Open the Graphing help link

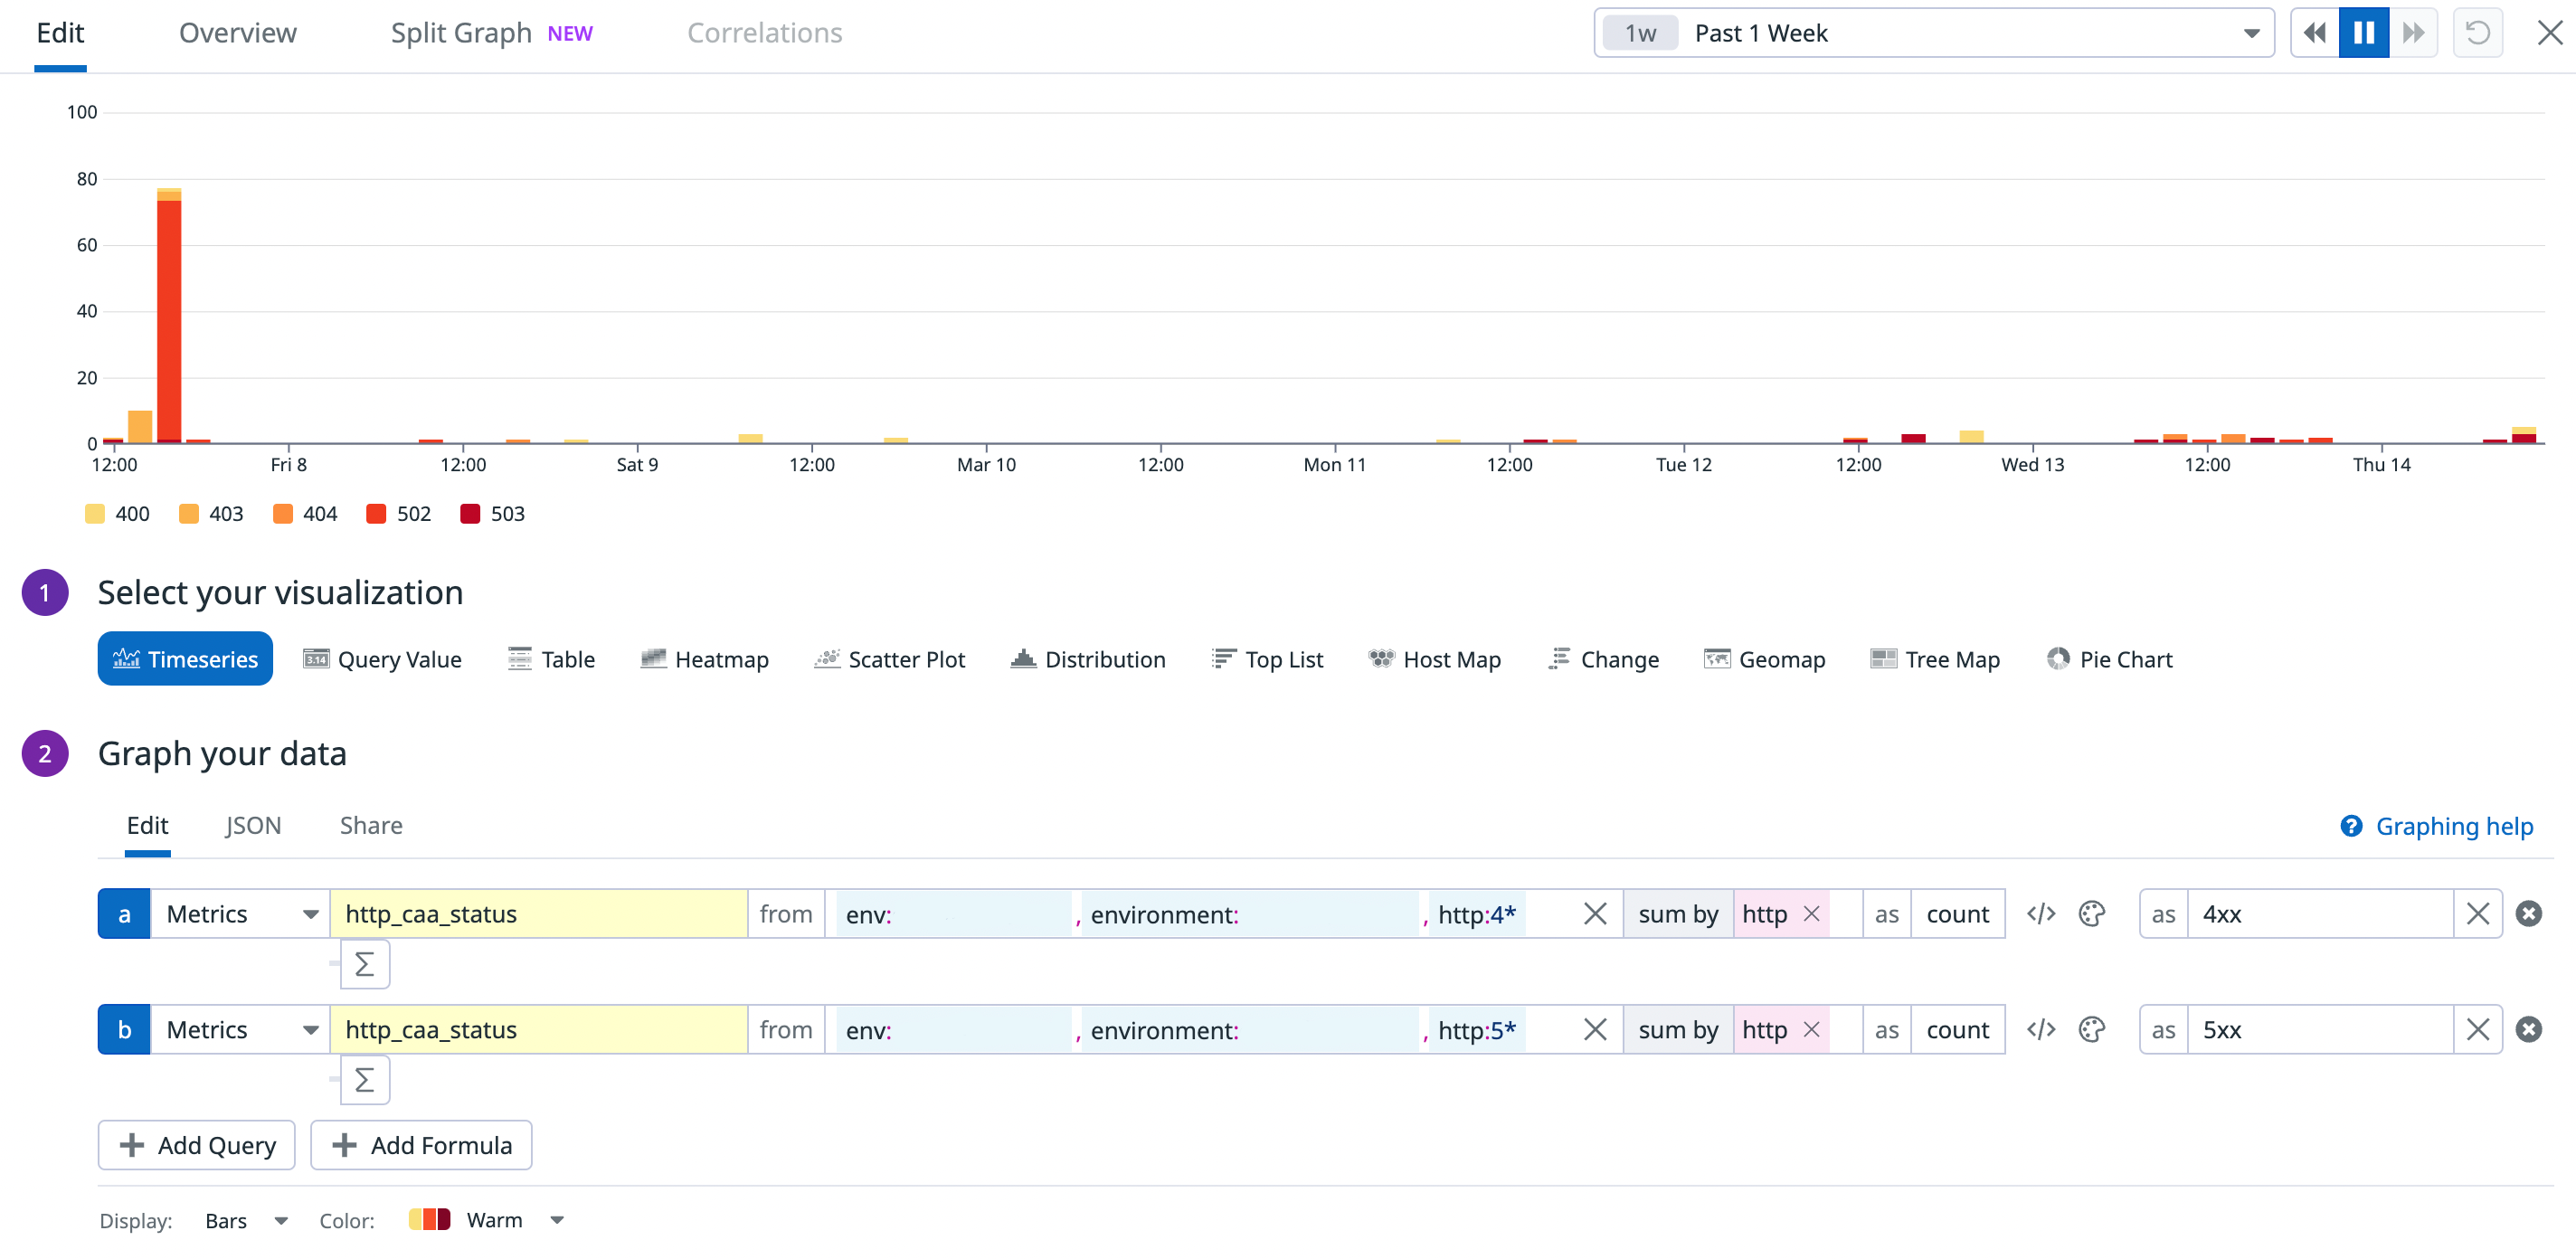click(2436, 826)
